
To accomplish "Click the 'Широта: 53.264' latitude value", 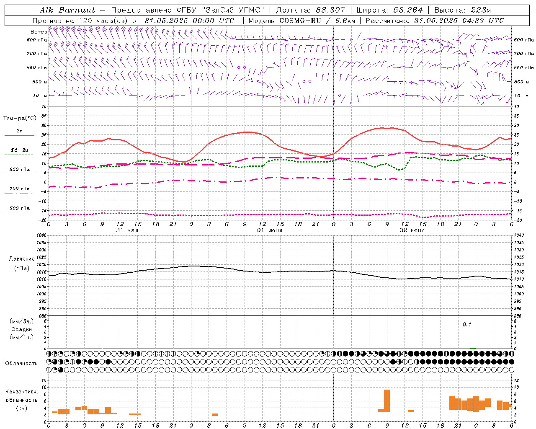I will pyautogui.click(x=389, y=10).
